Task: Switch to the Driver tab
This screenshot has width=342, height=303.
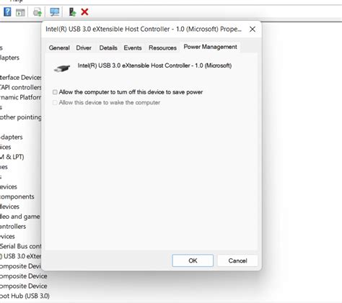Action: pyautogui.click(x=84, y=48)
